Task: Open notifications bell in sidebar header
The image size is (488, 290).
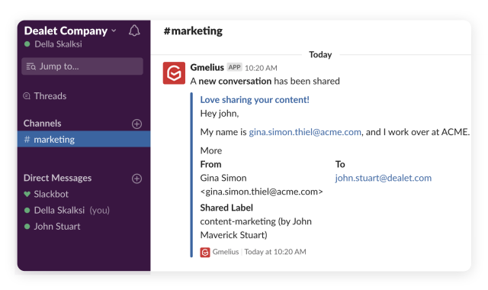Action: [134, 31]
